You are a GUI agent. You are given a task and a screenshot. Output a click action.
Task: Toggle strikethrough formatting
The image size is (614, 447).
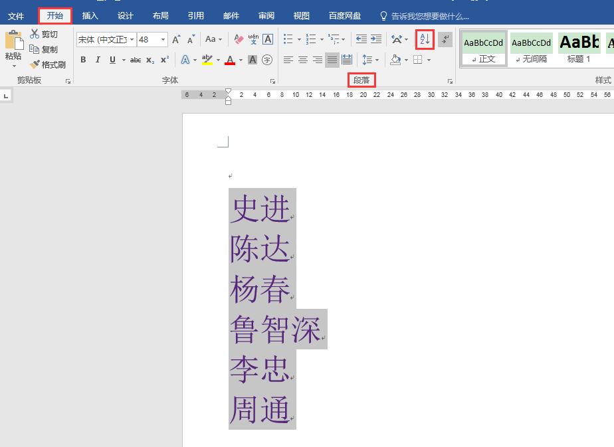(x=135, y=60)
